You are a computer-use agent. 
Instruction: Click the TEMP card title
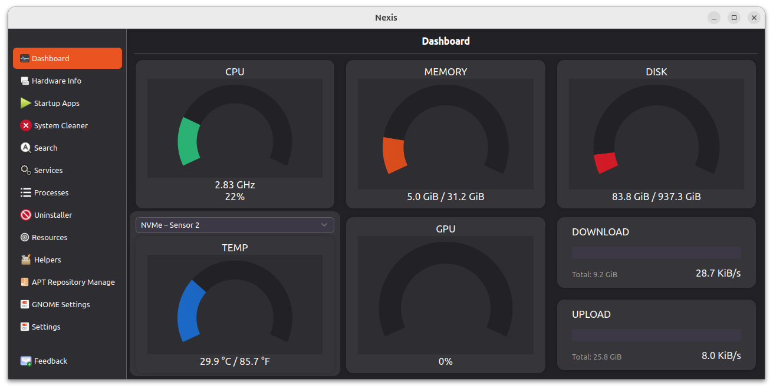pyautogui.click(x=235, y=248)
